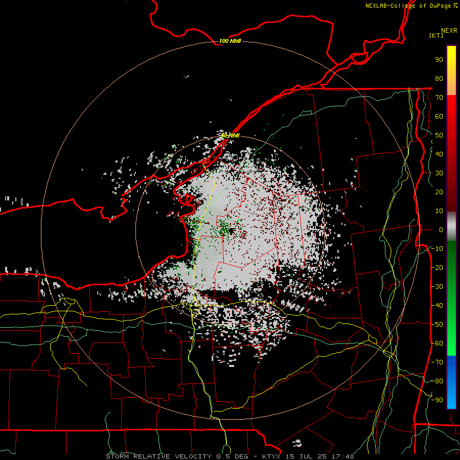Click the 0 value on velocity scale
Image resolution: width=460 pixels, height=460 pixels.
(441, 229)
